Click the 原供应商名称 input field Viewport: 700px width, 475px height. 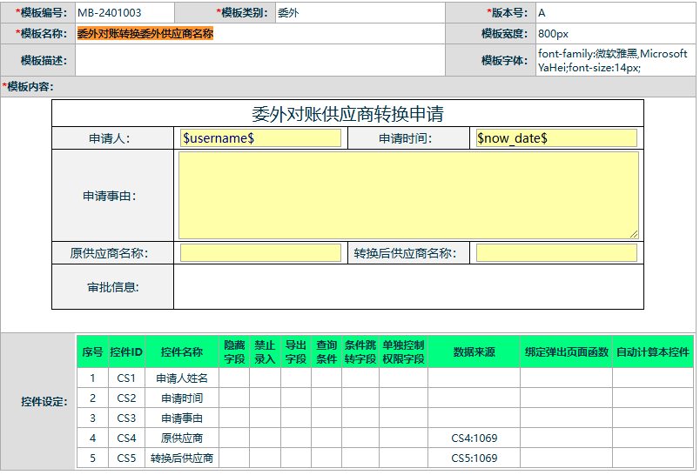pos(260,253)
